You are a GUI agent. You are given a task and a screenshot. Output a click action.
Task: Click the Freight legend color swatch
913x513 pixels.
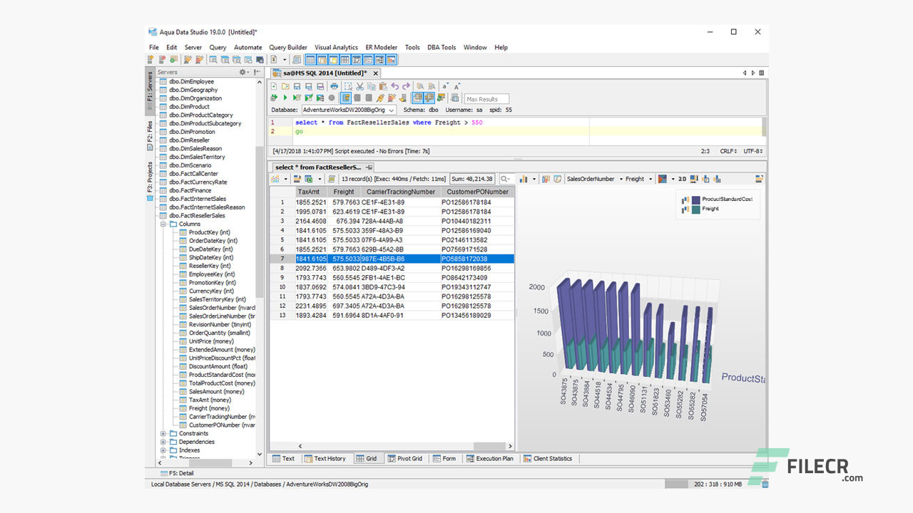coord(696,209)
